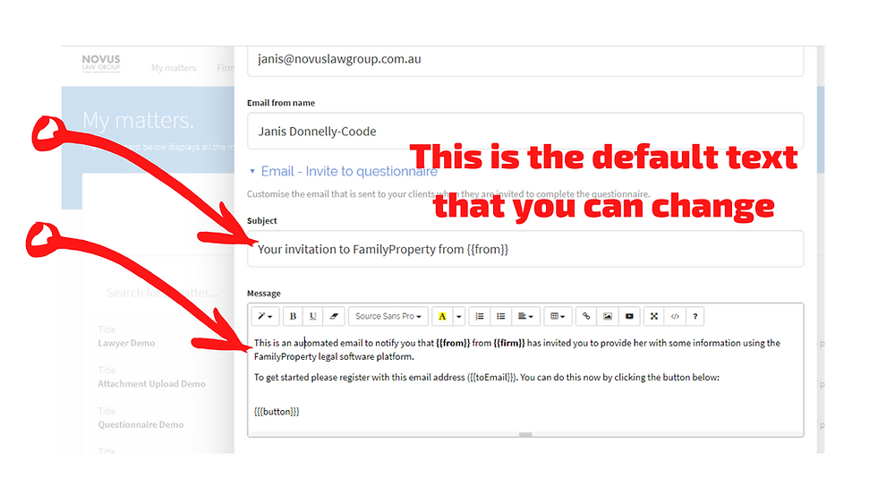Screen dimensions: 895x504
Task: Apply yellow highlight text color
Action: (442, 316)
